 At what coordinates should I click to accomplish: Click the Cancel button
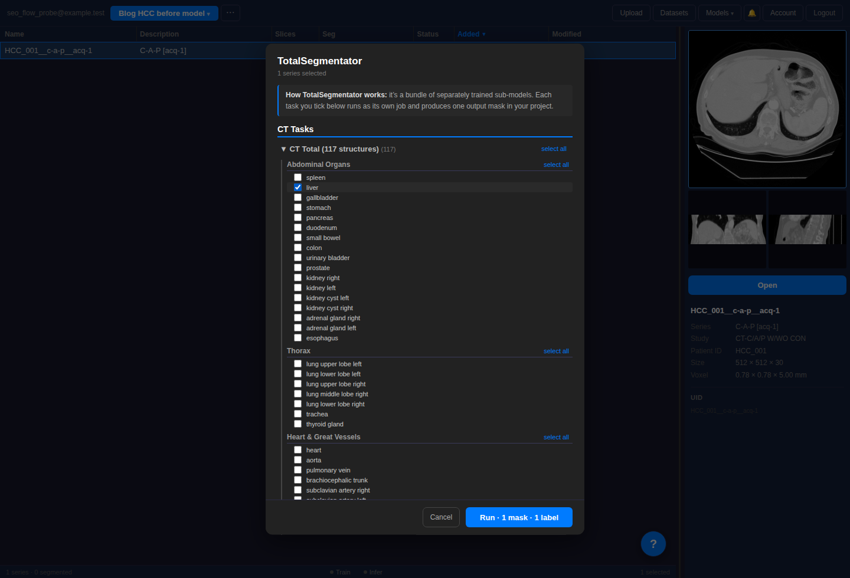point(441,517)
